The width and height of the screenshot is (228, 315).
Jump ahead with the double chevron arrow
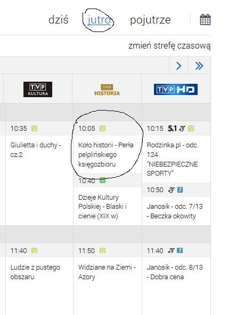199,66
